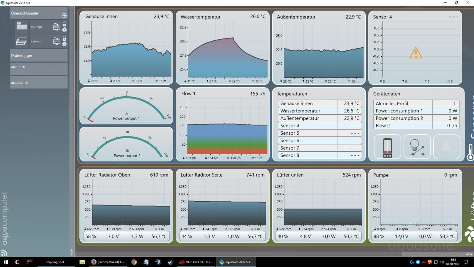
Task: Open the Windows Start menu
Action: [6, 262]
